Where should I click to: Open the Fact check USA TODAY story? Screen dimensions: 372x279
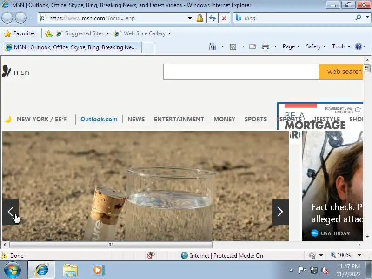(x=332, y=186)
